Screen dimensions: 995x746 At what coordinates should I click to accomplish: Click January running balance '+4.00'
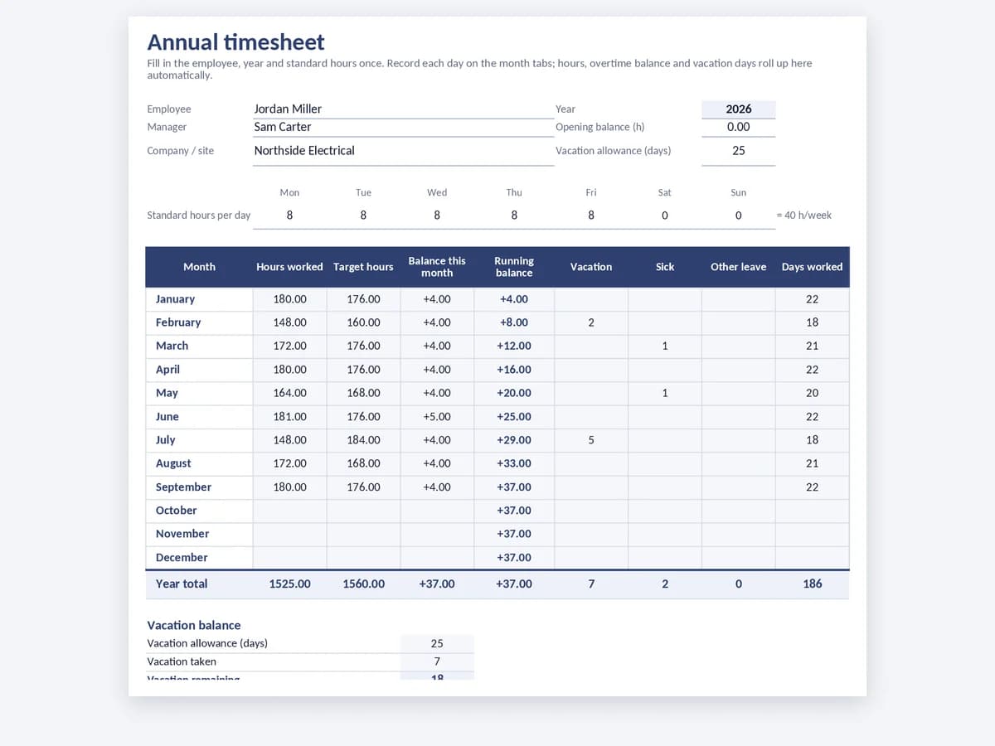coord(514,299)
